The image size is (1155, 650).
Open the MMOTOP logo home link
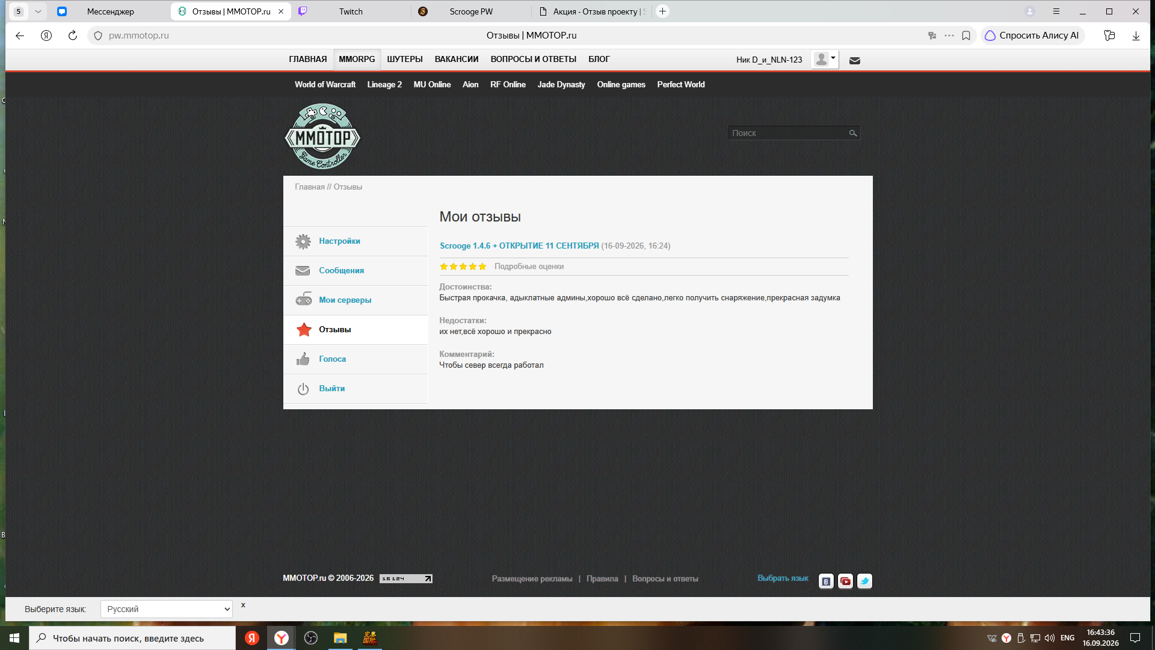click(322, 137)
